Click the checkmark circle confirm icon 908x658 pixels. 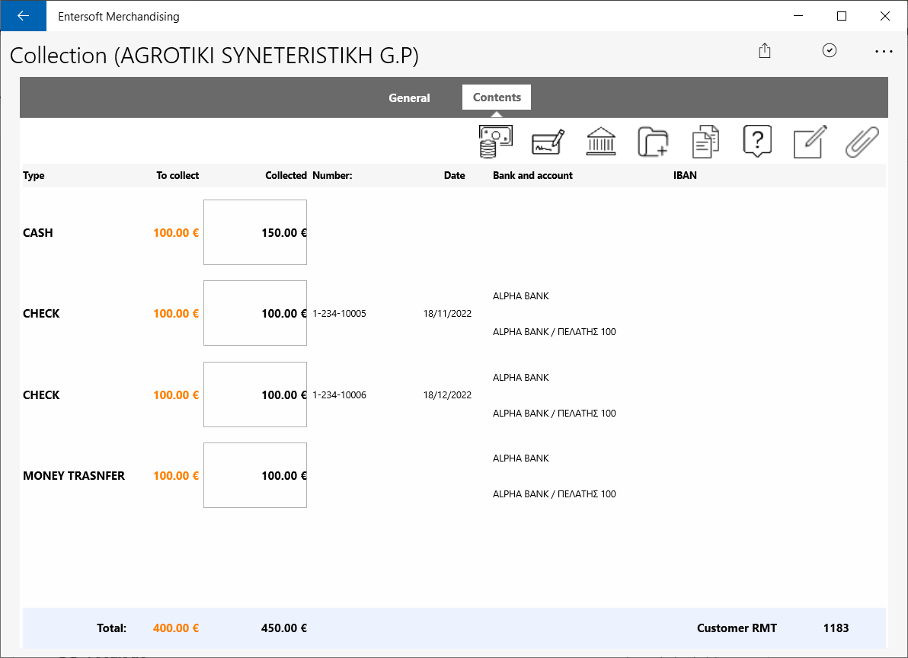point(830,50)
